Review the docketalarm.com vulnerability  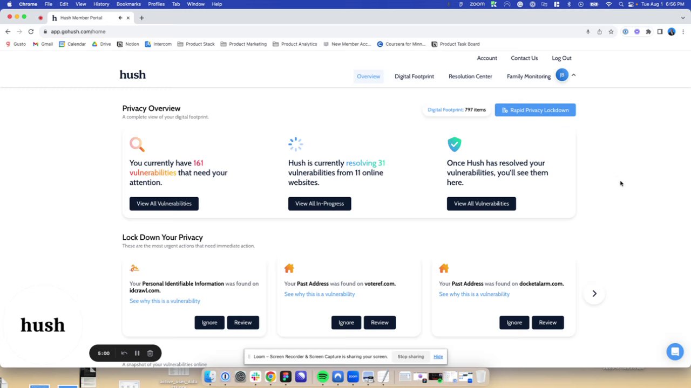547,323
